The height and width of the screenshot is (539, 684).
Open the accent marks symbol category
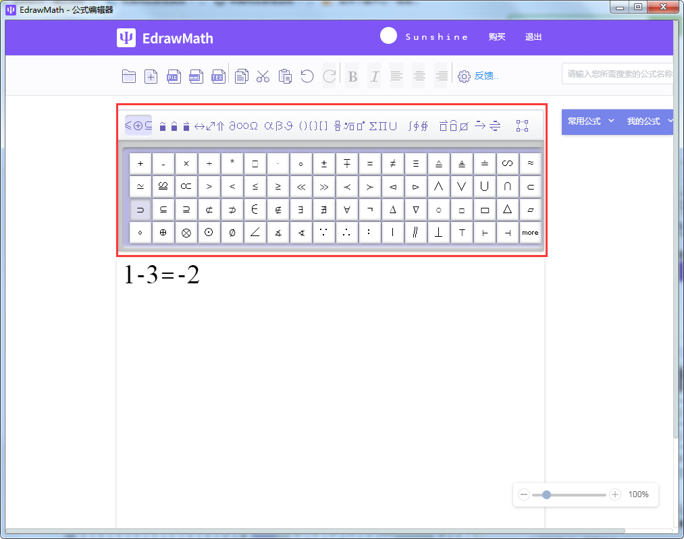click(174, 126)
